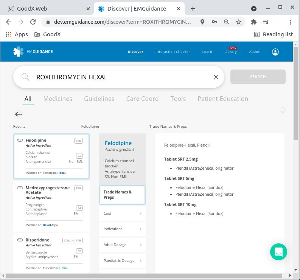
Task: Select the Medroxyprogesterone Acetate result
Action: pyautogui.click(x=51, y=206)
